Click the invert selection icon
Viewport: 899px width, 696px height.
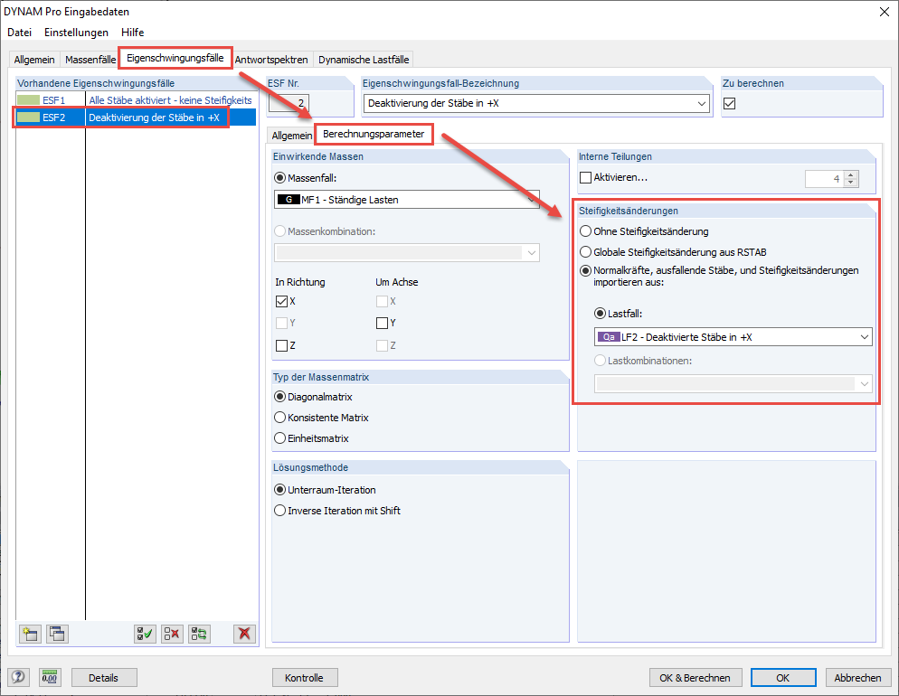(x=200, y=634)
